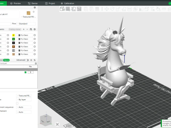Click the Variable layer height icon
The image size is (171, 128).
(x=97, y=9)
